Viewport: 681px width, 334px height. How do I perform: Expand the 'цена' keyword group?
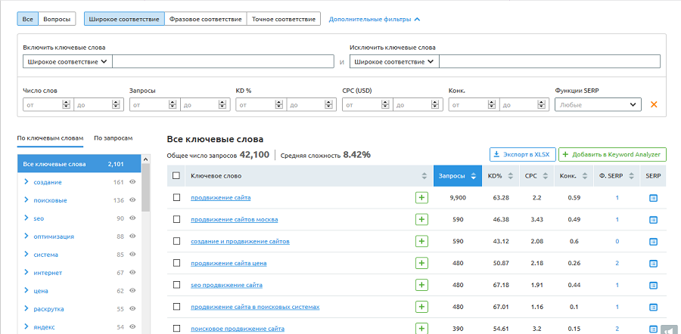(26, 291)
